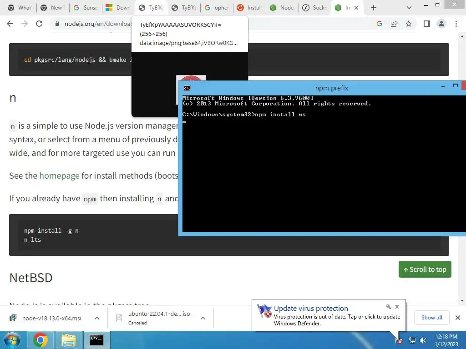
Task: Bookmark this page with the star
Action: pos(409,24)
